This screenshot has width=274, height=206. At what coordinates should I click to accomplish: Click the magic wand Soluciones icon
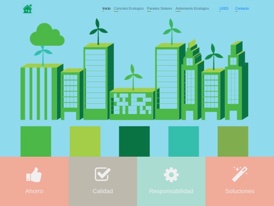tap(239, 174)
